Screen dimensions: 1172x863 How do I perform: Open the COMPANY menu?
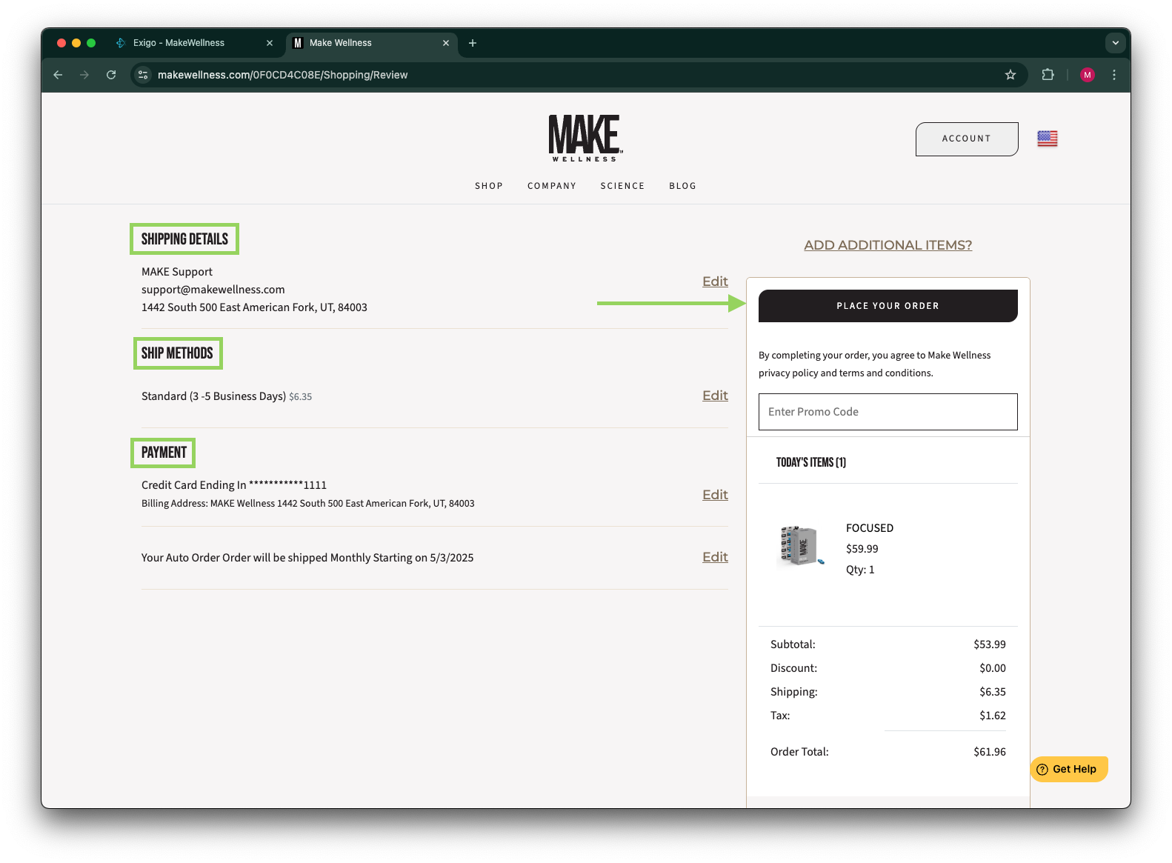coord(552,186)
